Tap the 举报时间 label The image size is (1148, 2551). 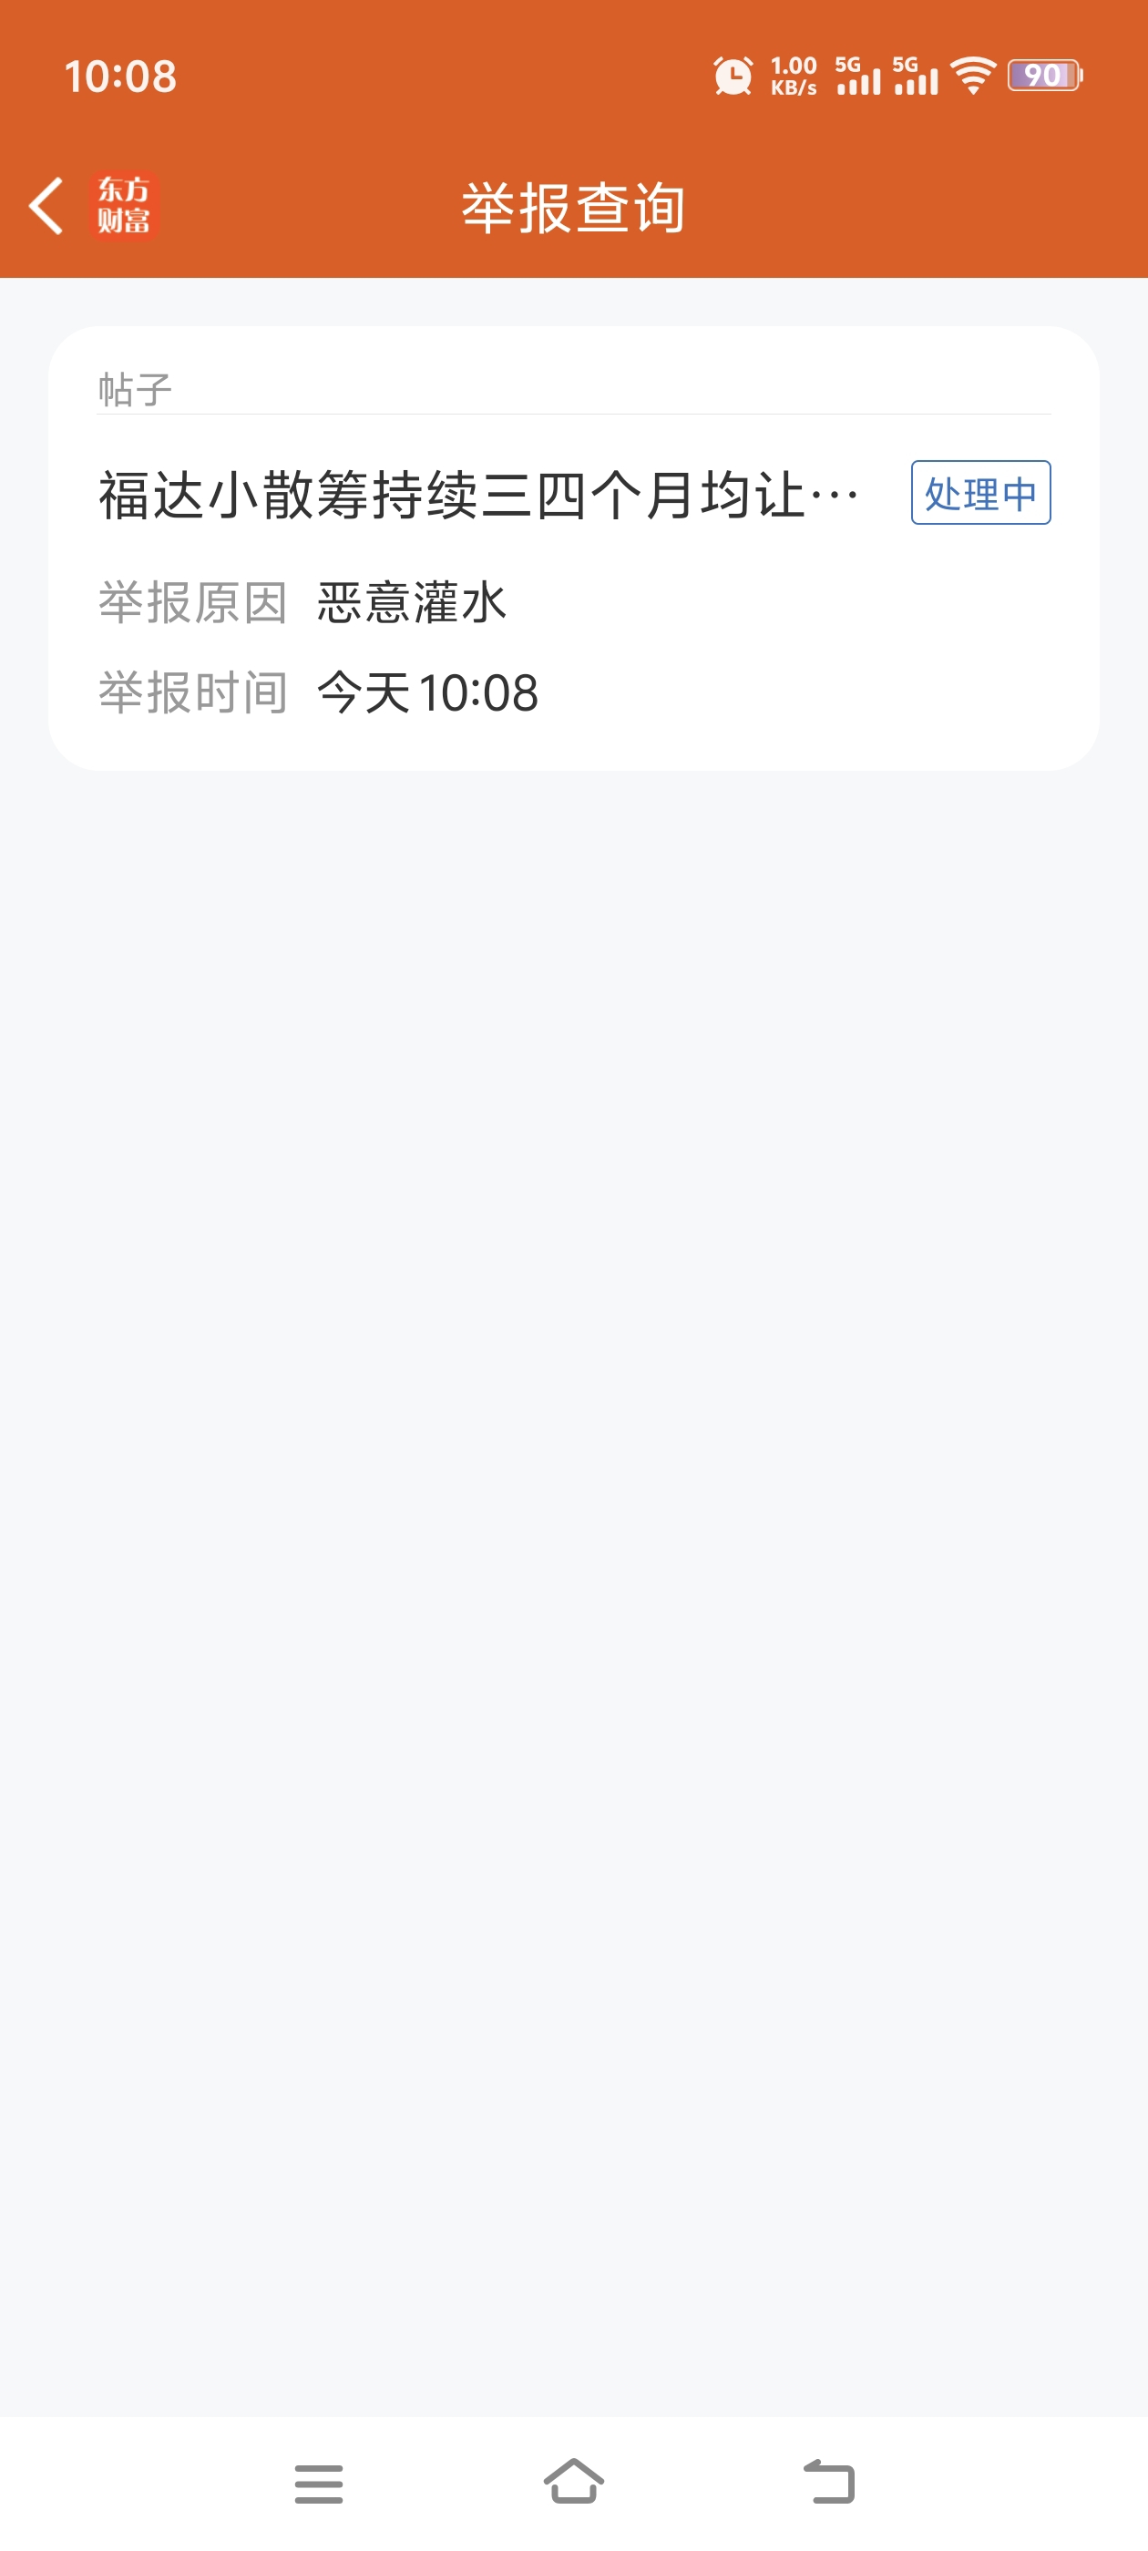(193, 692)
